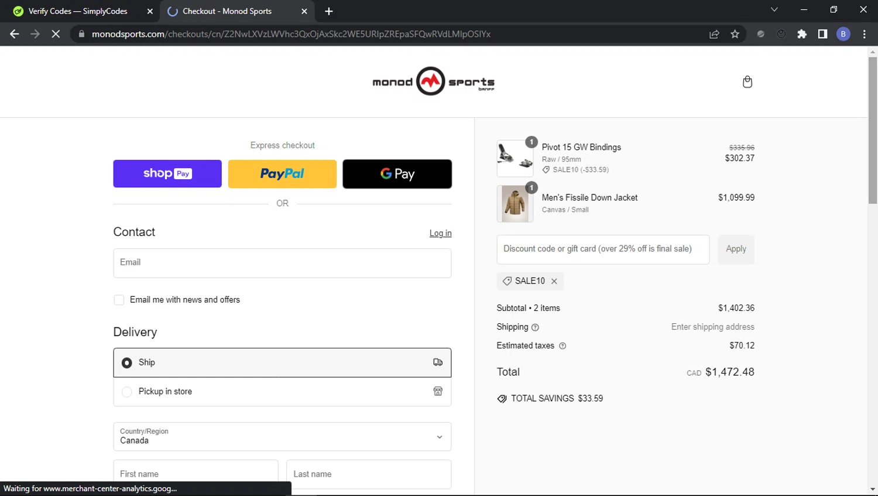Click the Express checkout label
The width and height of the screenshot is (878, 496).
tap(282, 146)
